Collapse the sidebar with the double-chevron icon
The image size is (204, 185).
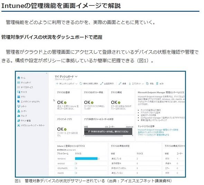(x=47, y=73)
